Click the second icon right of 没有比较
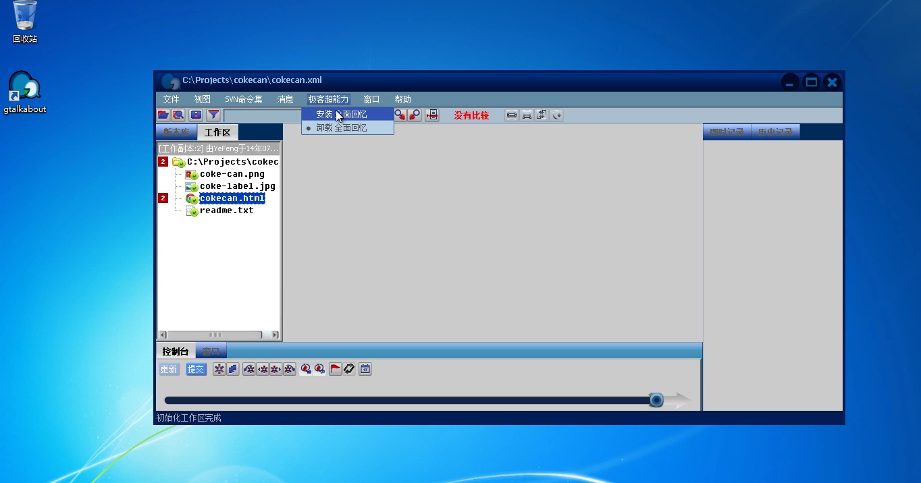 point(527,115)
